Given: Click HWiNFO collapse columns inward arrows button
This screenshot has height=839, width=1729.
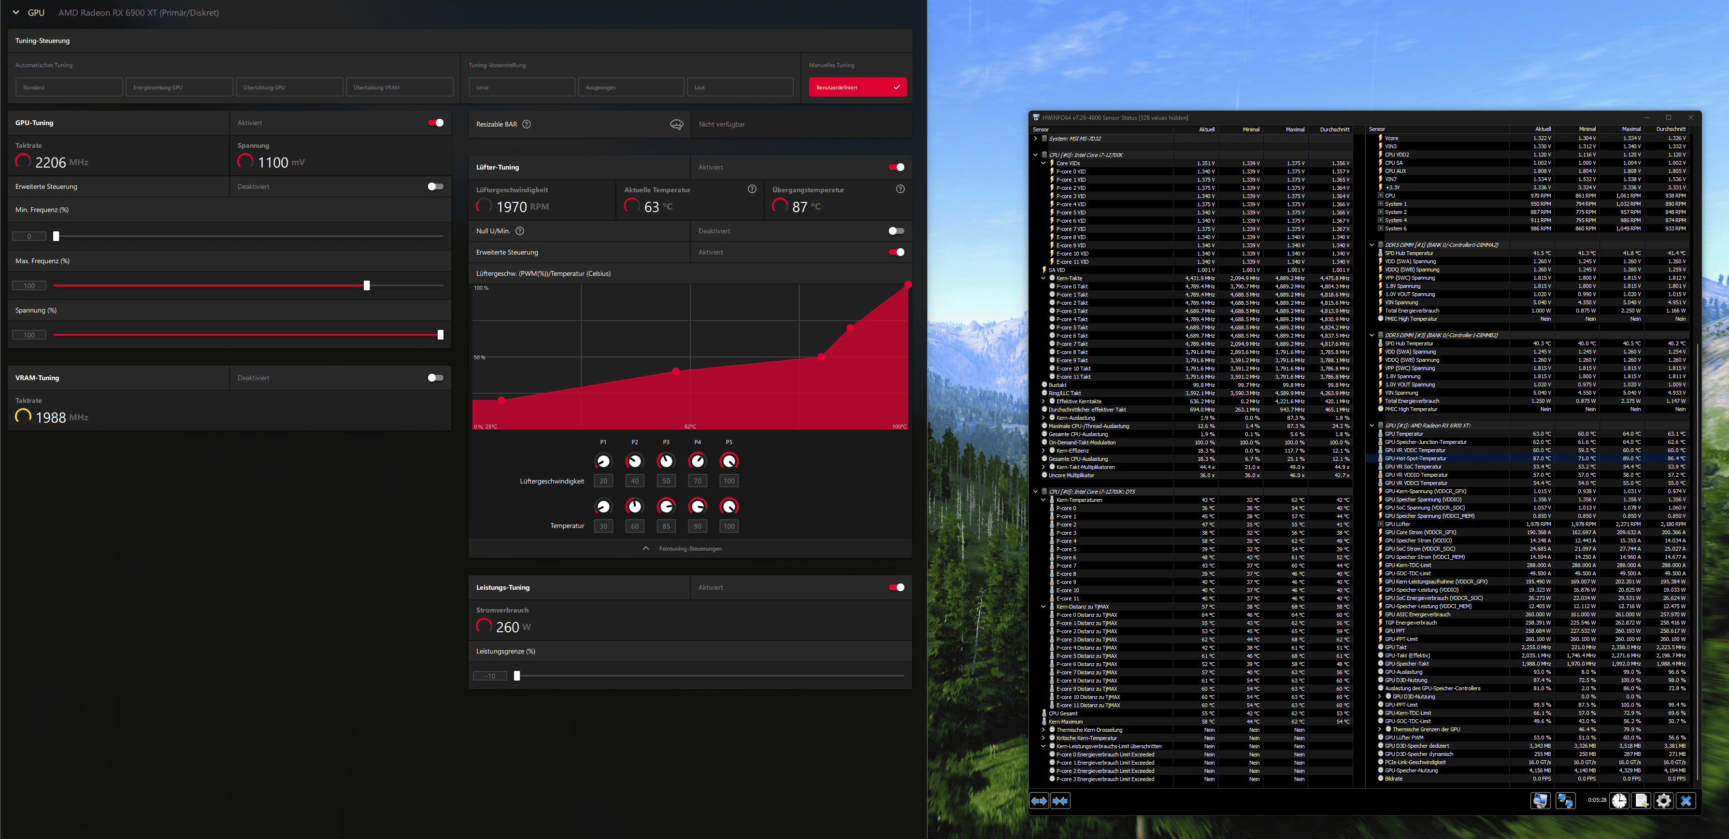Looking at the screenshot, I should [1060, 801].
